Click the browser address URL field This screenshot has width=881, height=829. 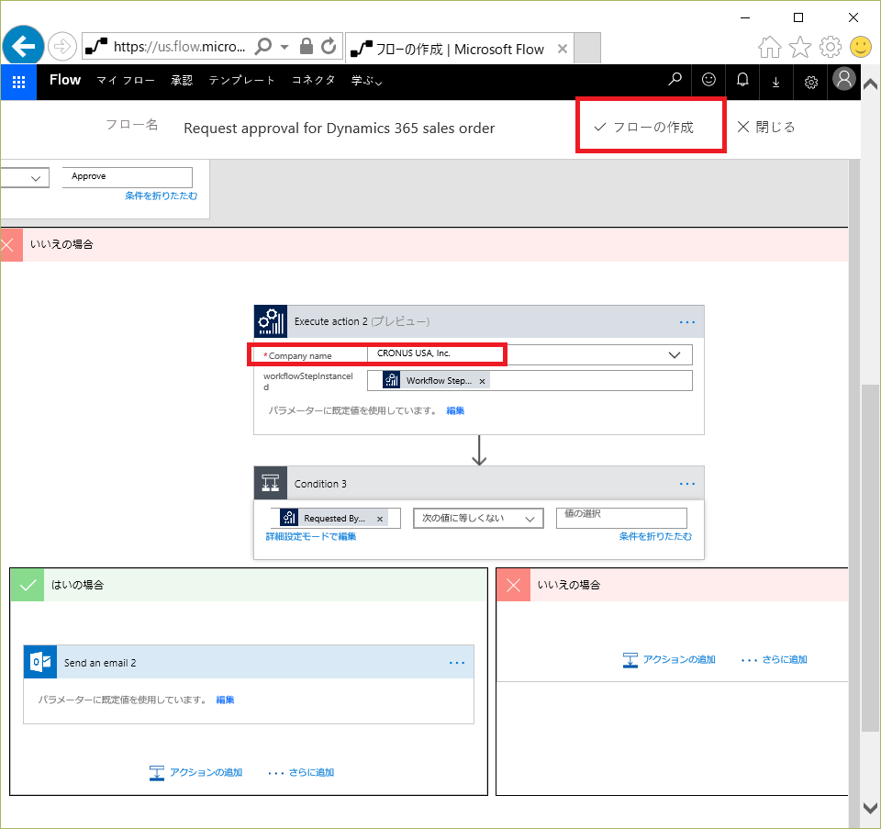tap(179, 47)
